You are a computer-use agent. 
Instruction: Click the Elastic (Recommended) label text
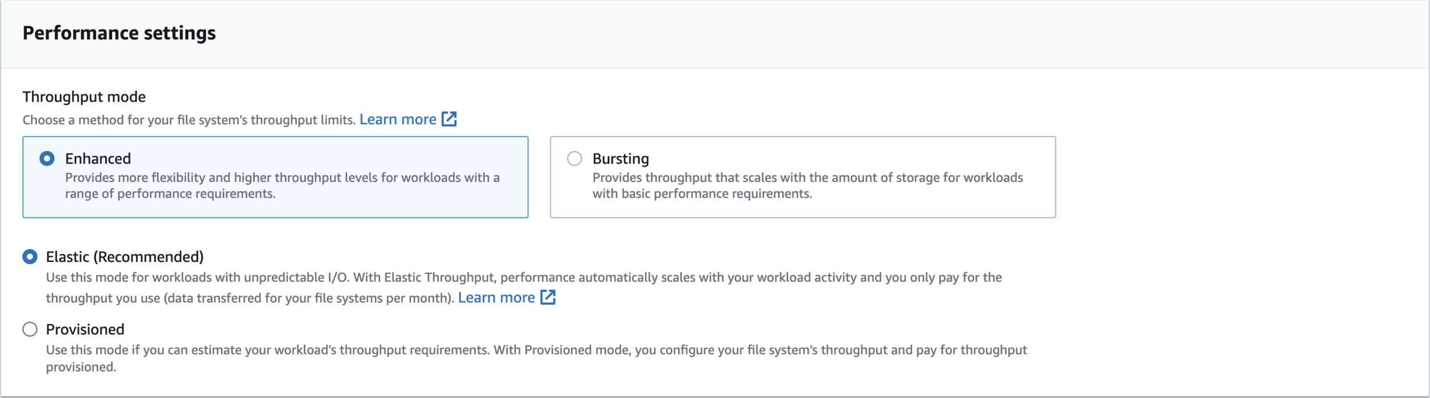point(125,257)
